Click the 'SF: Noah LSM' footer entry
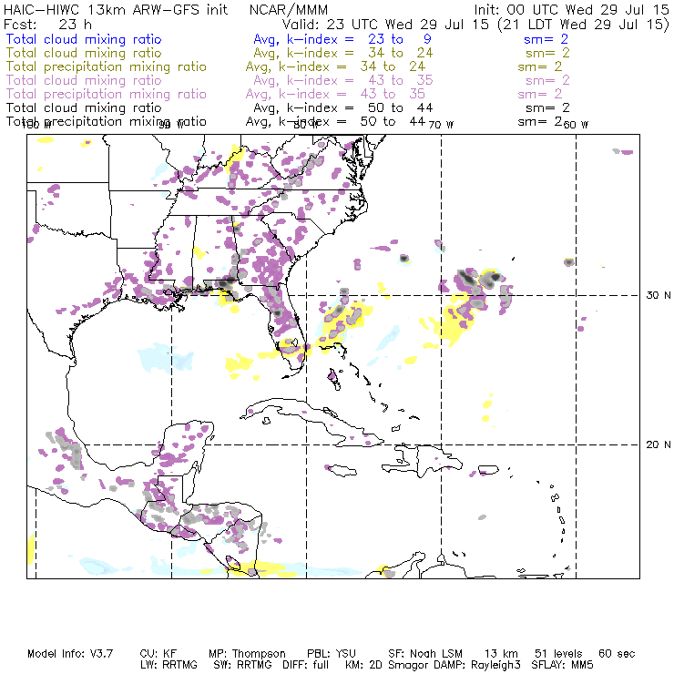This screenshot has width=674, height=674. pyautogui.click(x=425, y=654)
